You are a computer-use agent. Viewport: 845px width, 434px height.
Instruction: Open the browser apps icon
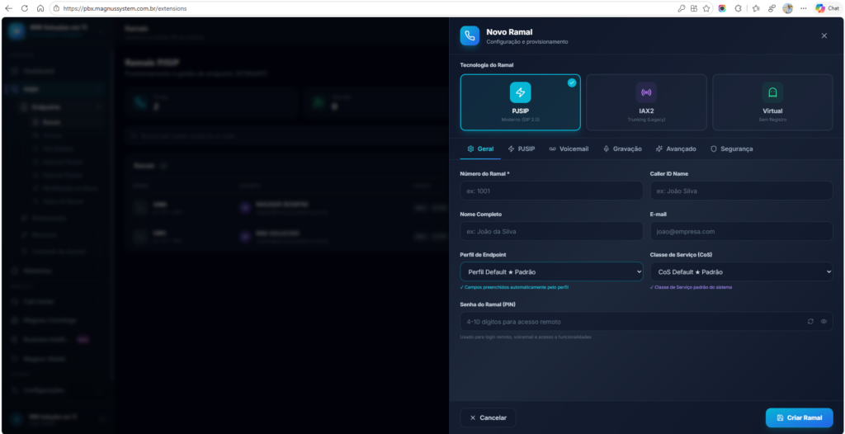693,8
